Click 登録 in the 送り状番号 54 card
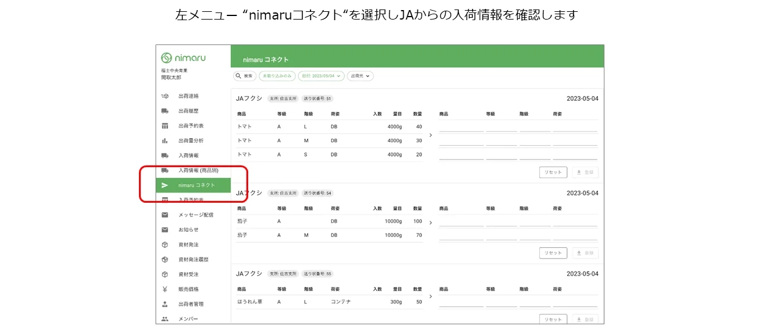The height and width of the screenshot is (329, 760). (x=585, y=253)
